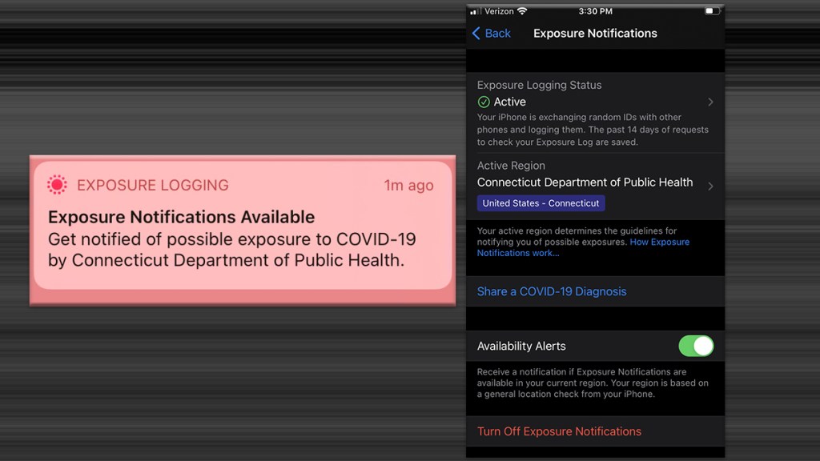Image resolution: width=820 pixels, height=461 pixels.
Task: Open Active Region details chevron
Action: [711, 186]
